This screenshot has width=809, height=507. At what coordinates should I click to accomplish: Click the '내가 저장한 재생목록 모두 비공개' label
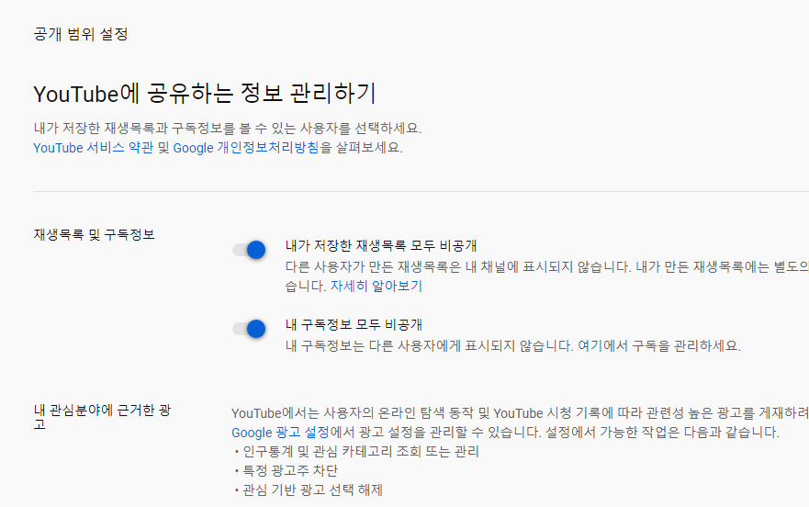(381, 246)
